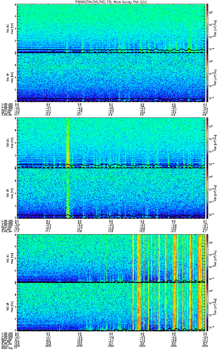Click the color bar beside THD B-perpendicular panel
This screenshot has height=350, width=219.
click(x=208, y=142)
